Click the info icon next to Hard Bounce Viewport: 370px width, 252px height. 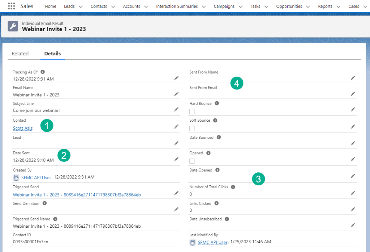[217, 104]
